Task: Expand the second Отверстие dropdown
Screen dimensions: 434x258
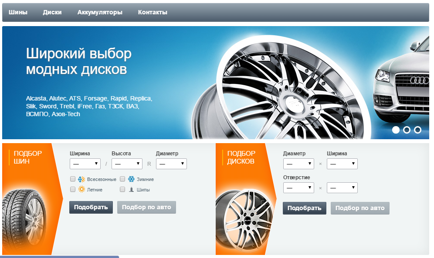Action: [342, 188]
